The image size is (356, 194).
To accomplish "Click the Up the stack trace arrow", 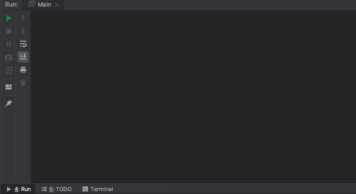I will pyautogui.click(x=23, y=18).
